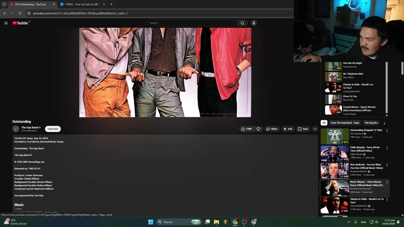Open a new browser tab
The image size is (404, 227).
pos(111,4)
